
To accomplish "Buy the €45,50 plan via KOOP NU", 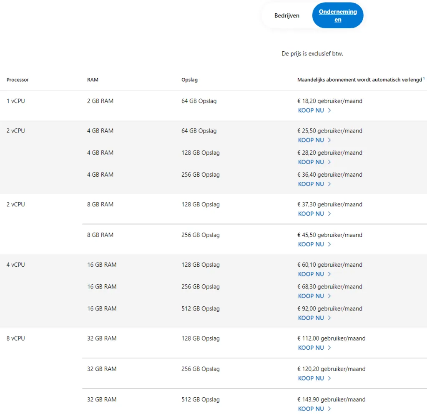I will click(x=311, y=244).
